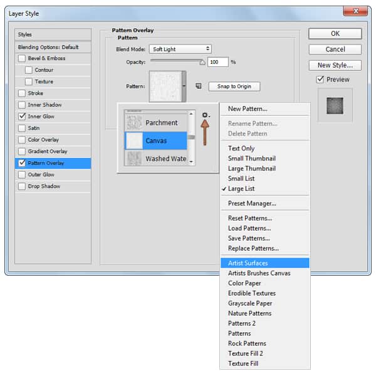Pick Load Patterns from the menu

click(x=249, y=228)
